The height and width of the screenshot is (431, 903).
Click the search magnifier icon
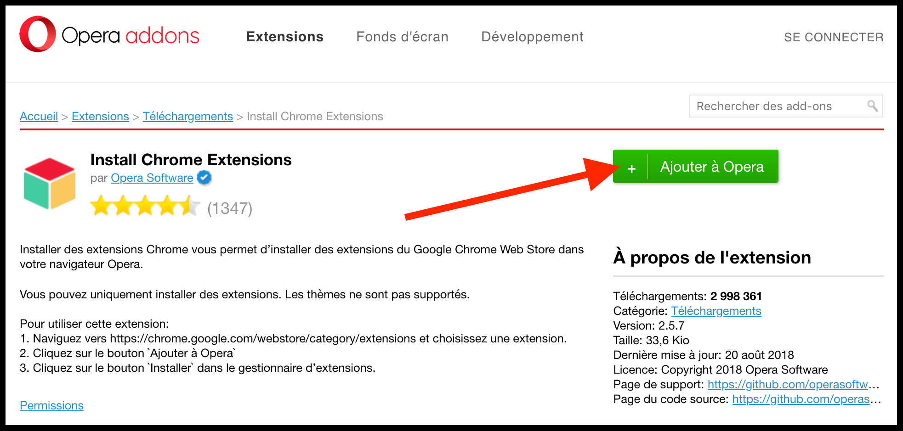click(872, 106)
